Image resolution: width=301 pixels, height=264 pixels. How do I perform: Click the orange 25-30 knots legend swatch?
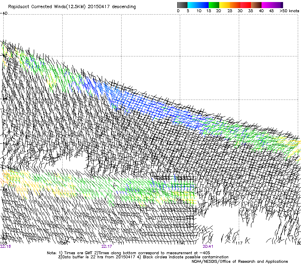(235, 5)
